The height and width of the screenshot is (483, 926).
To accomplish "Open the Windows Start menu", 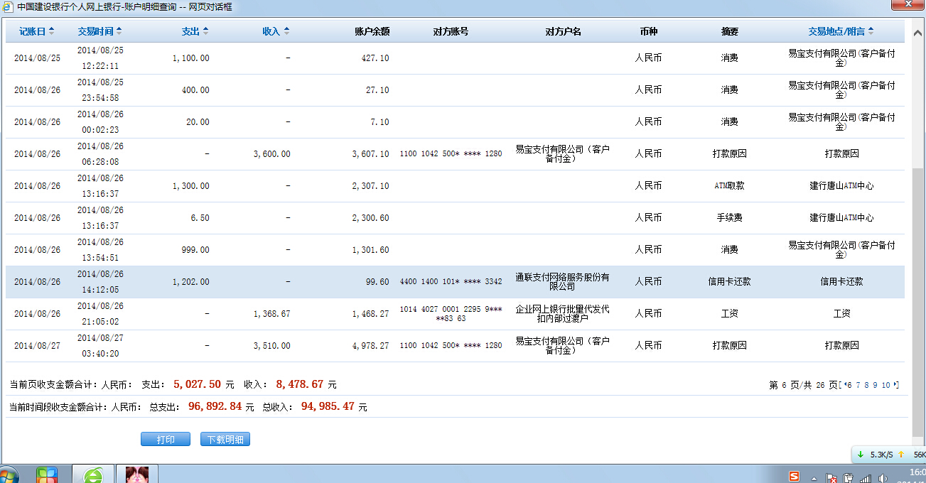I will coord(7,476).
